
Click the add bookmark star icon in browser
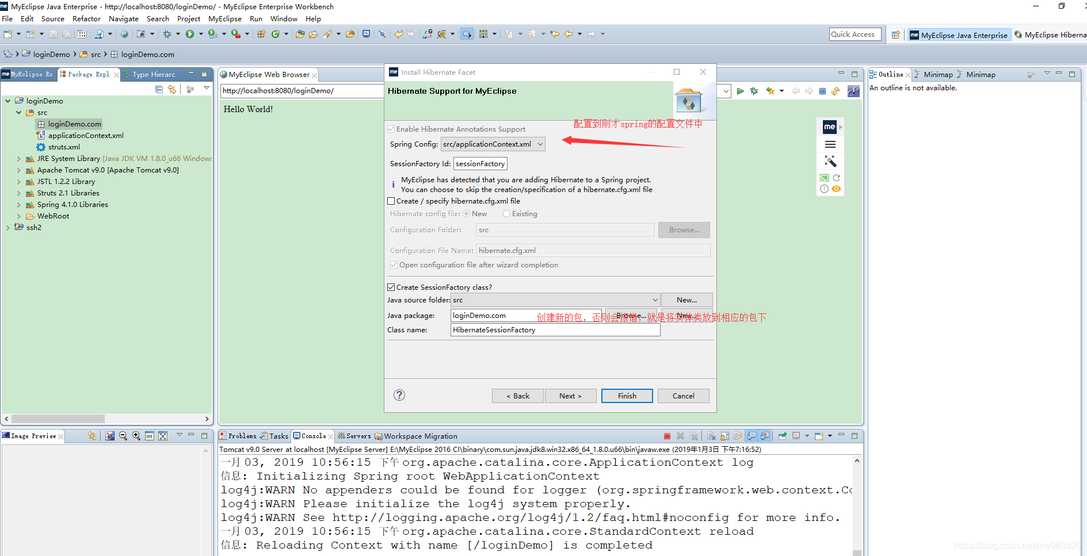(770, 91)
